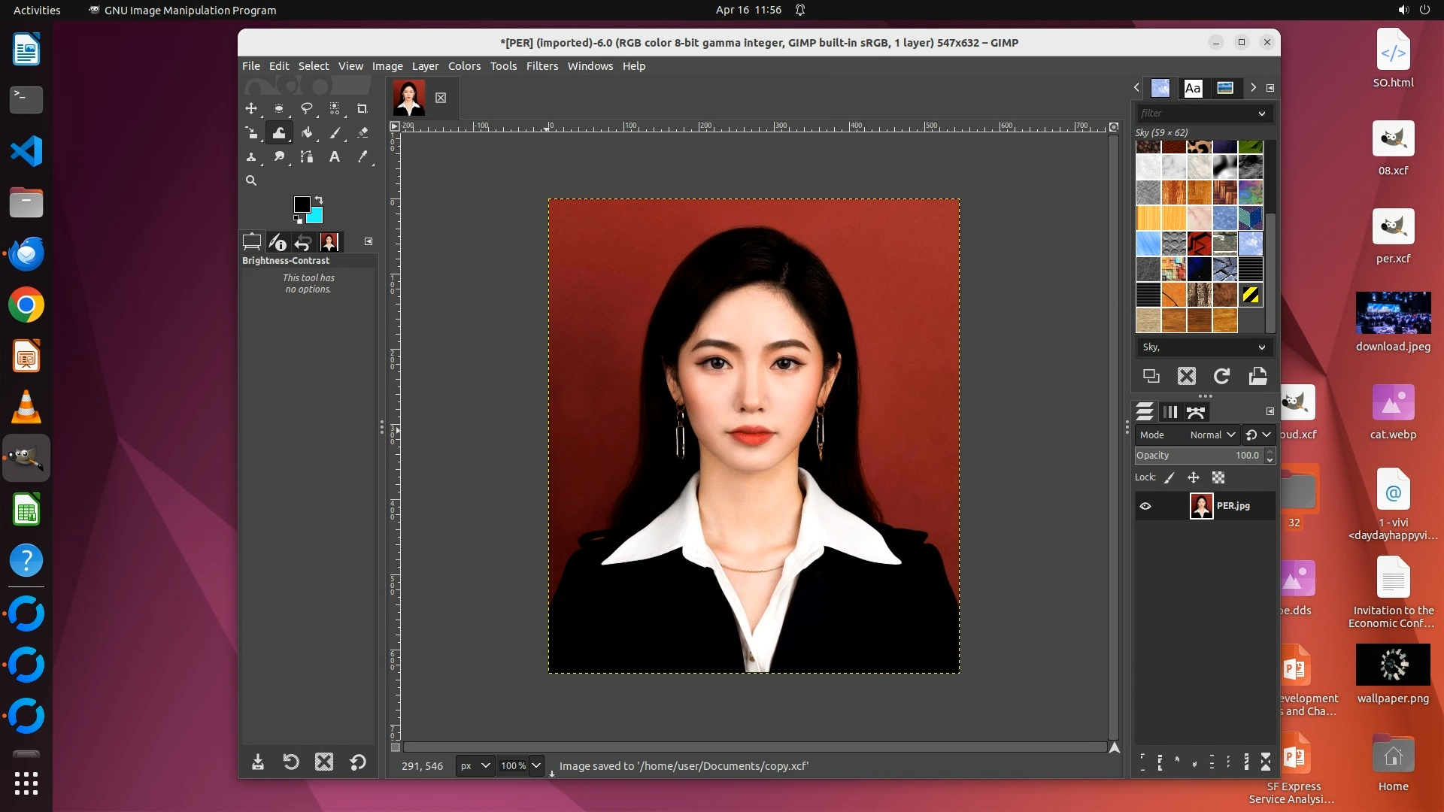
Task: Switch to the Channels tab
Action: (x=1169, y=412)
